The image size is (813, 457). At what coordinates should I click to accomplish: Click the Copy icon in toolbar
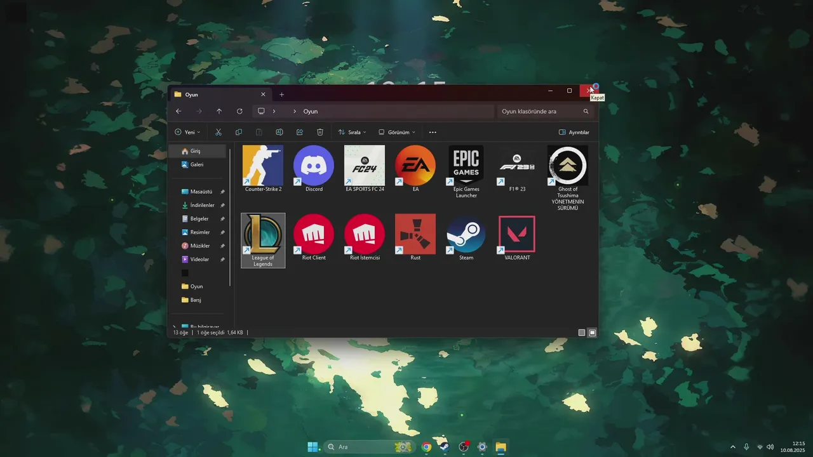(239, 132)
